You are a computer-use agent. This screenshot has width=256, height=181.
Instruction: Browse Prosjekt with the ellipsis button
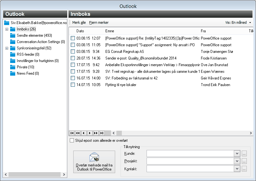coord(244,161)
